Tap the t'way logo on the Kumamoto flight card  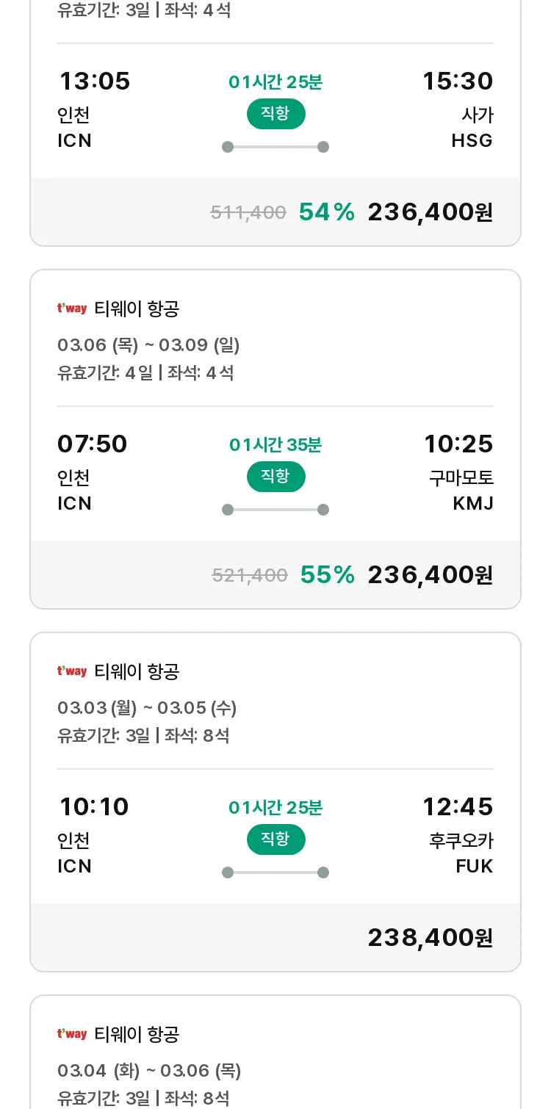point(72,308)
